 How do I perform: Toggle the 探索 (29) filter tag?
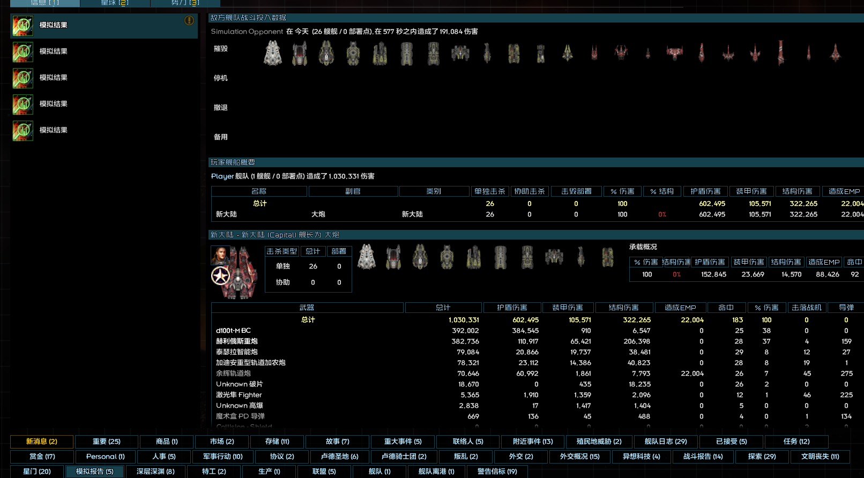coord(762,457)
